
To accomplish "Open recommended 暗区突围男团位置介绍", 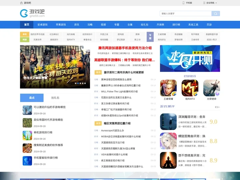I will pos(117,123).
